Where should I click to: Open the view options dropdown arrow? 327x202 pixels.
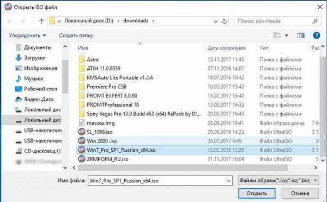pos(287,35)
